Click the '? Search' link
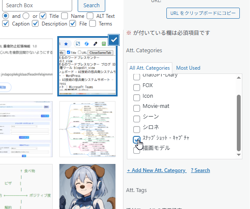 click(200, 170)
